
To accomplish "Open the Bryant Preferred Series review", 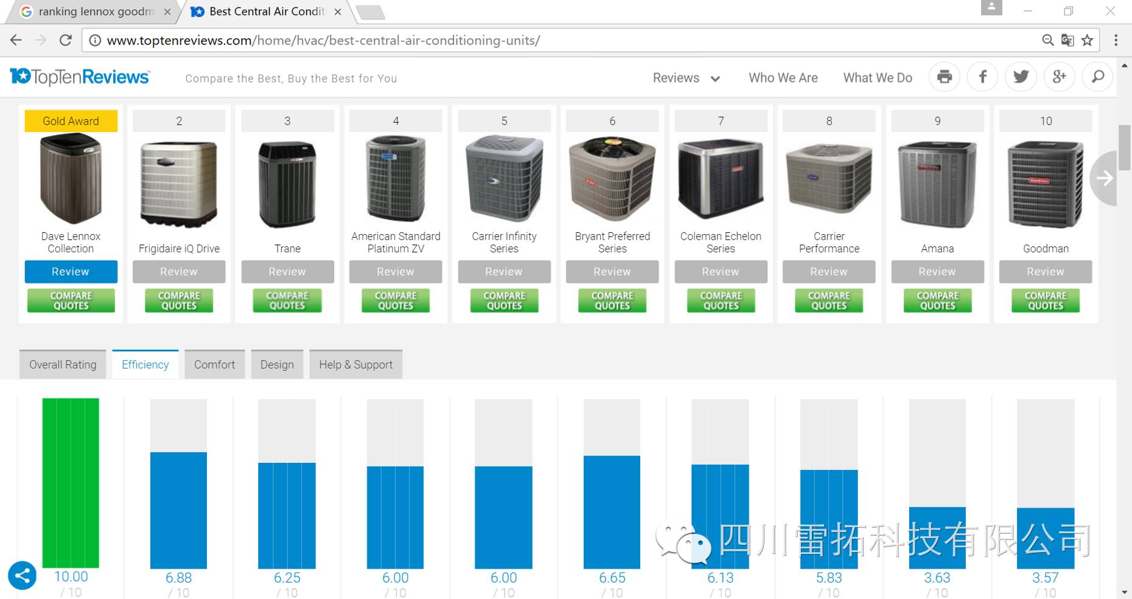I will tap(612, 272).
